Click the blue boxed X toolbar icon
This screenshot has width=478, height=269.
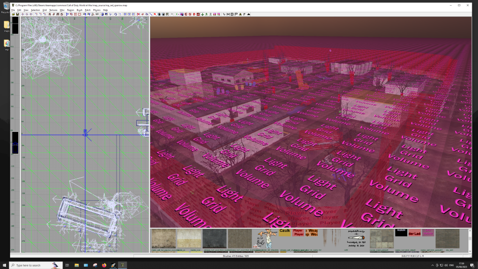[125, 14]
